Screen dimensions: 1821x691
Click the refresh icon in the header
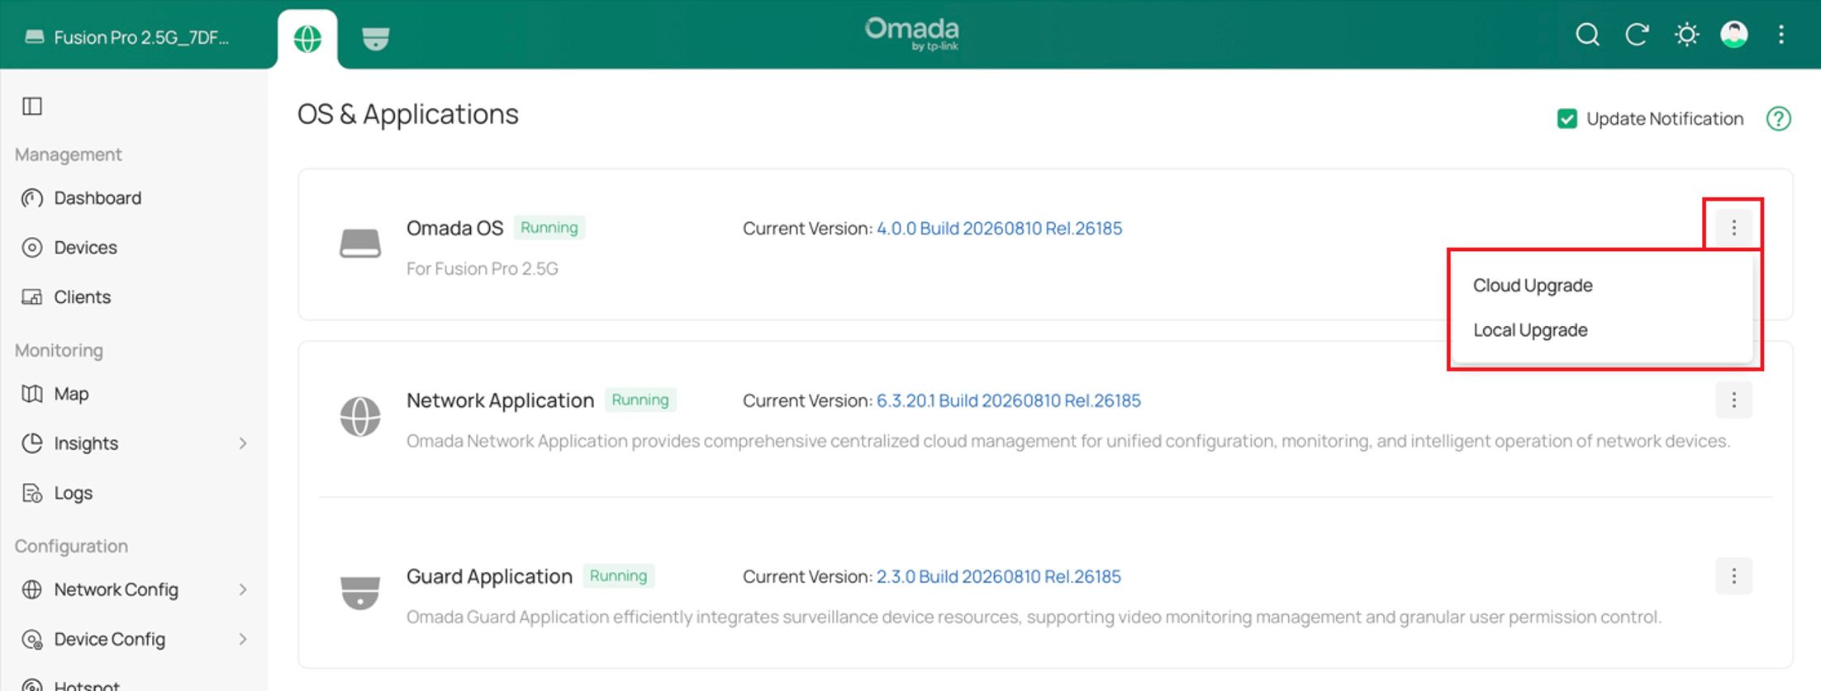tap(1637, 35)
